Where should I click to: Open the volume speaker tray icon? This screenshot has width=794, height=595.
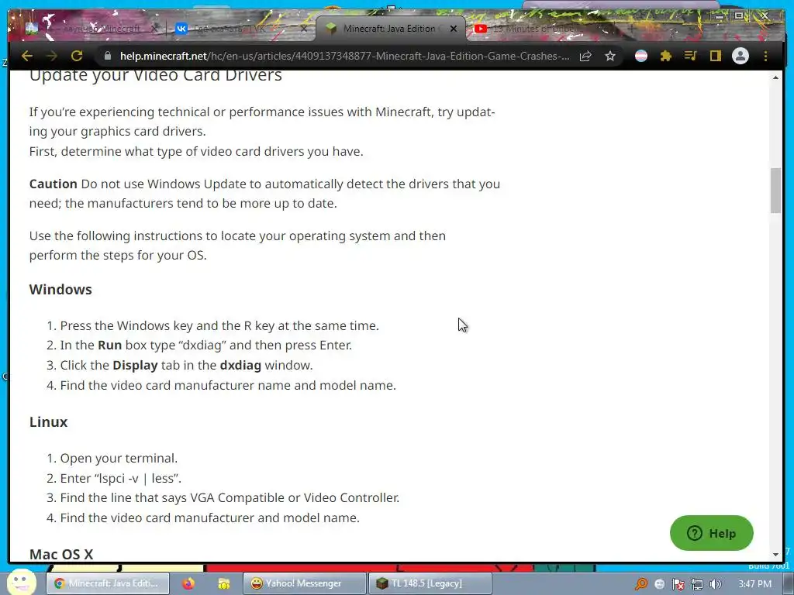click(x=716, y=584)
